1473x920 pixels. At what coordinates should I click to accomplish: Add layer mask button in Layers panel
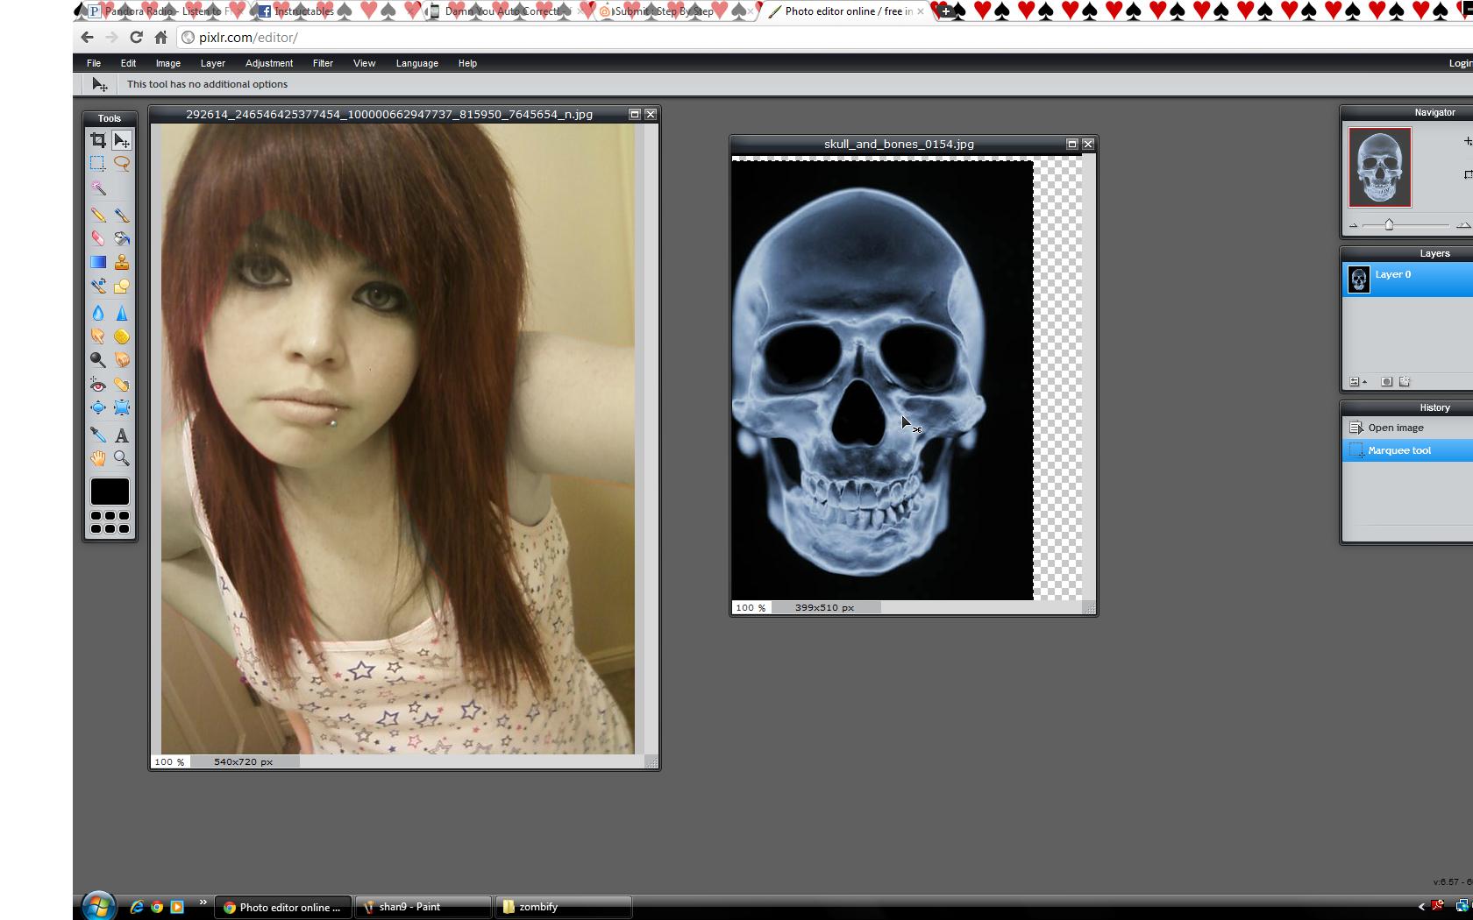coord(1386,382)
